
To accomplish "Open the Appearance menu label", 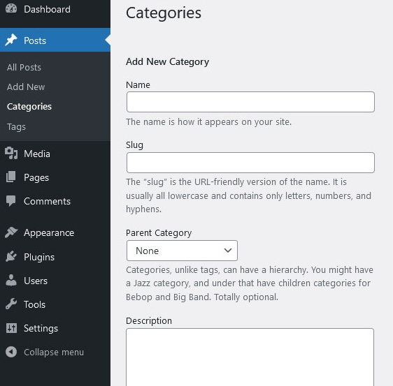I will pos(49,233).
